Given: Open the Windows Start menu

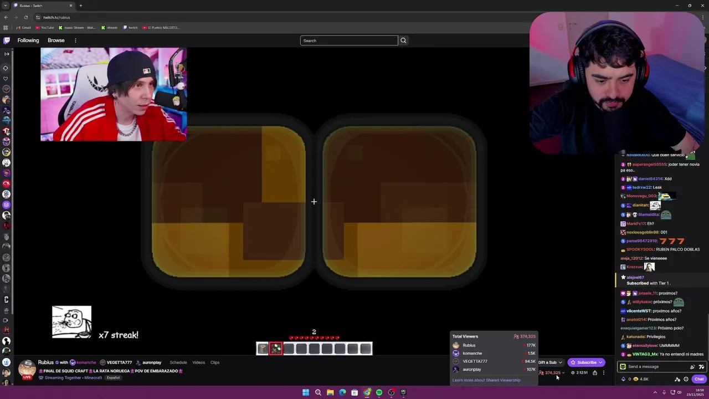Looking at the screenshot, I should 306,392.
